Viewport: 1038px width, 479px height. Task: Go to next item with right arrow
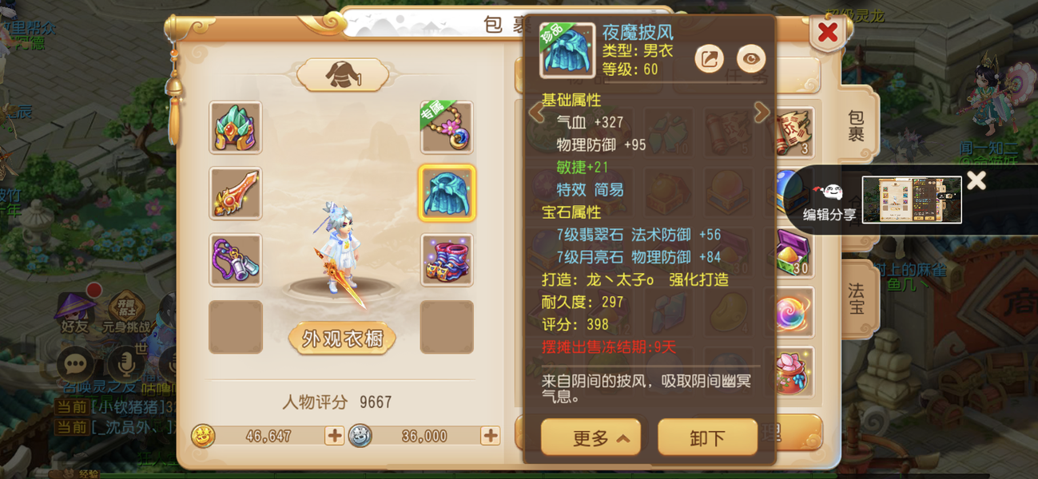(762, 113)
